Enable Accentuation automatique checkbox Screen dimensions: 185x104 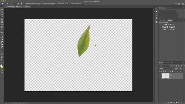tap(42, 4)
